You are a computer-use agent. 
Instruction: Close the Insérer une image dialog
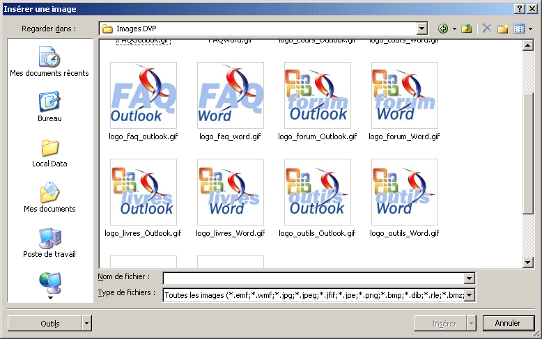tap(532, 8)
